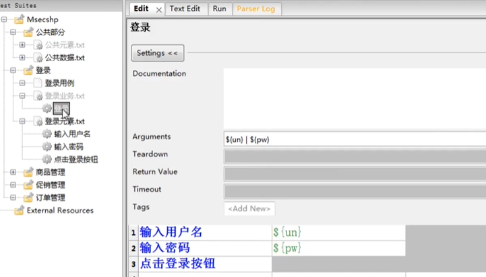This screenshot has width=486, height=277.
Task: Close the Edit tab
Action: (x=158, y=10)
